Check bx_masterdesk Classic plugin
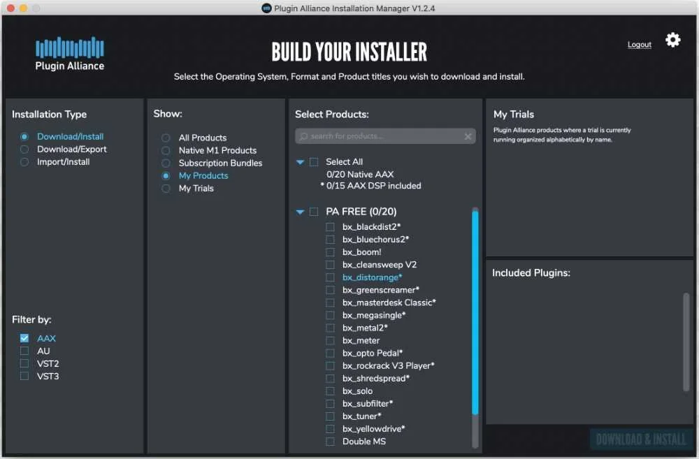 click(x=331, y=303)
